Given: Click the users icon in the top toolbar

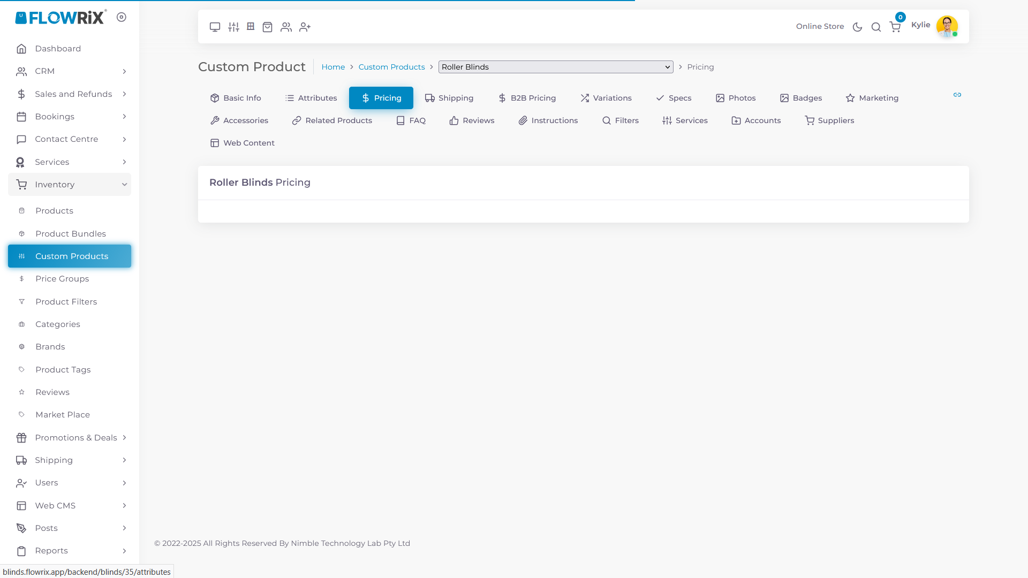Looking at the screenshot, I should coord(286,27).
